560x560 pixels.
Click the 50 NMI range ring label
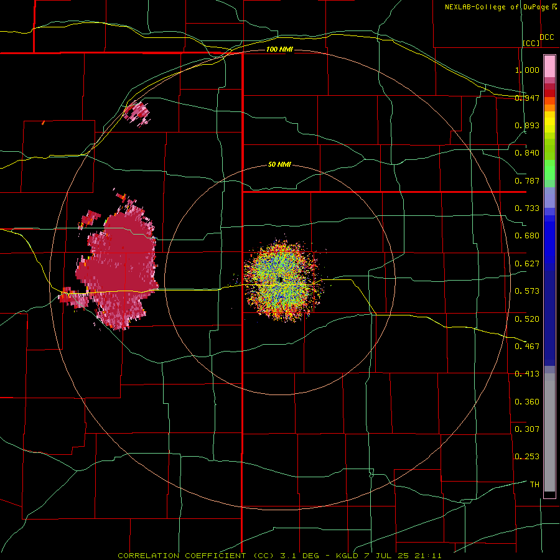tap(279, 164)
